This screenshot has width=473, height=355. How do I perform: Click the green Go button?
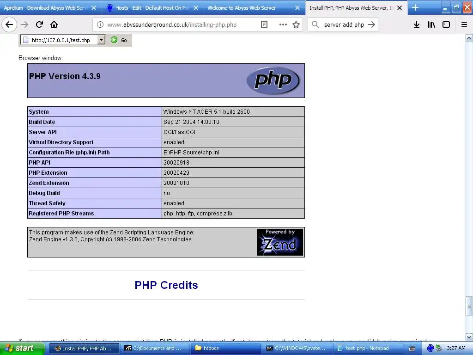click(119, 40)
